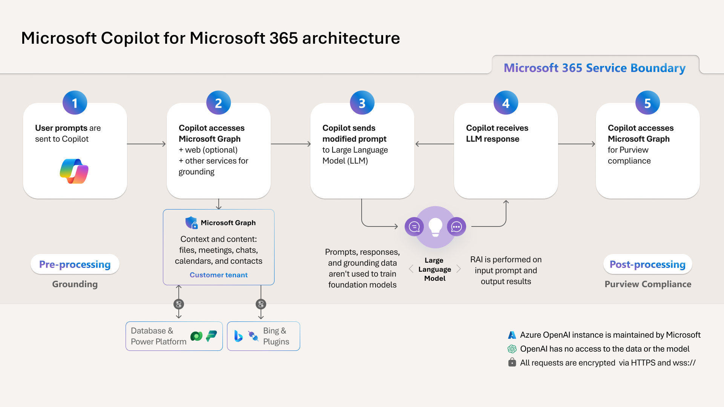Click the Post-processing pill label
Viewport: 724px width, 407px height.
[x=647, y=264]
